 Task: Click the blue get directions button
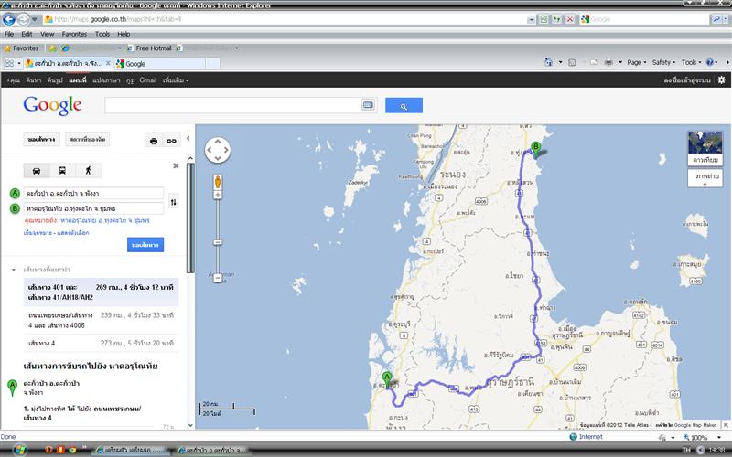tap(145, 245)
